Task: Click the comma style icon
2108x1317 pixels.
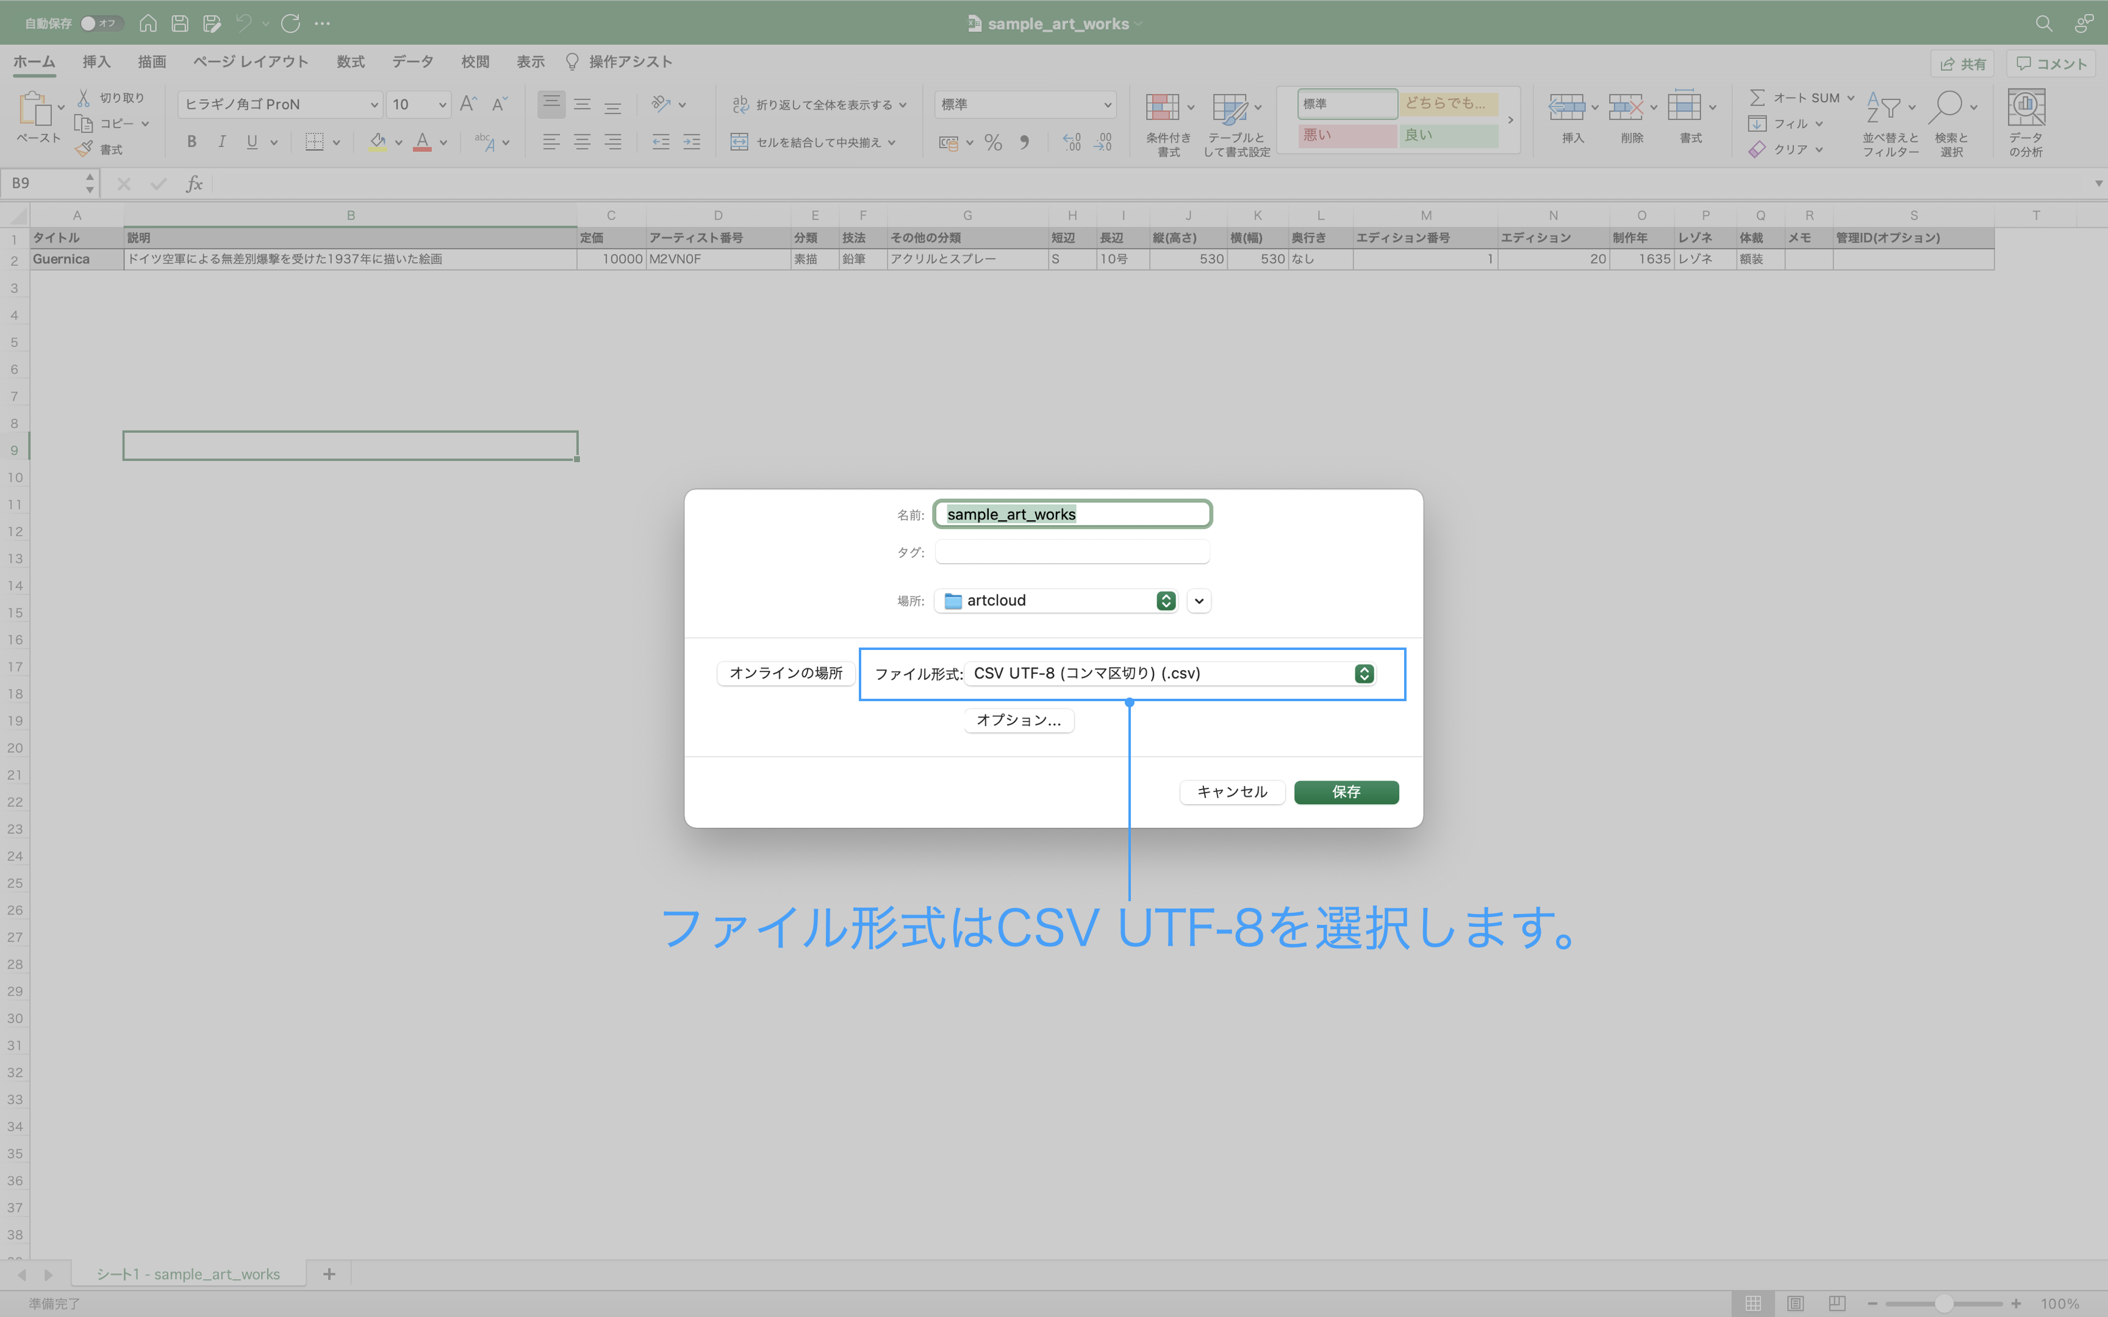Action: pyautogui.click(x=1024, y=142)
